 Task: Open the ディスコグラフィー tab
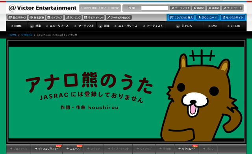(47, 149)
